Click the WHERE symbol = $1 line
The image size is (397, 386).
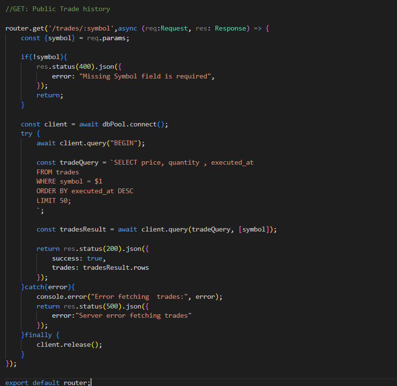click(69, 182)
